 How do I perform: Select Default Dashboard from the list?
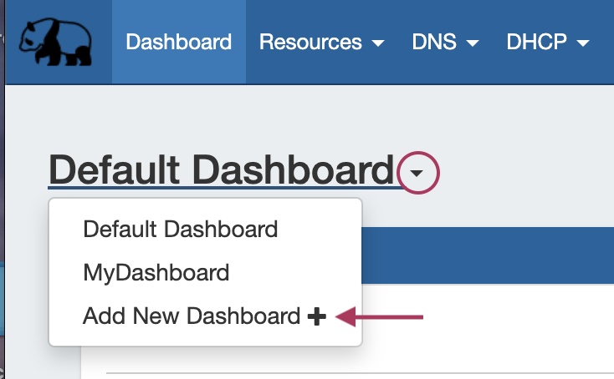coord(180,229)
